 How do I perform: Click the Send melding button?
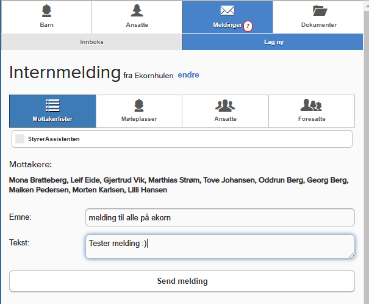pos(182,281)
